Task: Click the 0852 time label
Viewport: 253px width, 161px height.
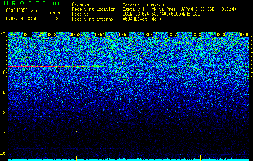Action: [x=51, y=35]
